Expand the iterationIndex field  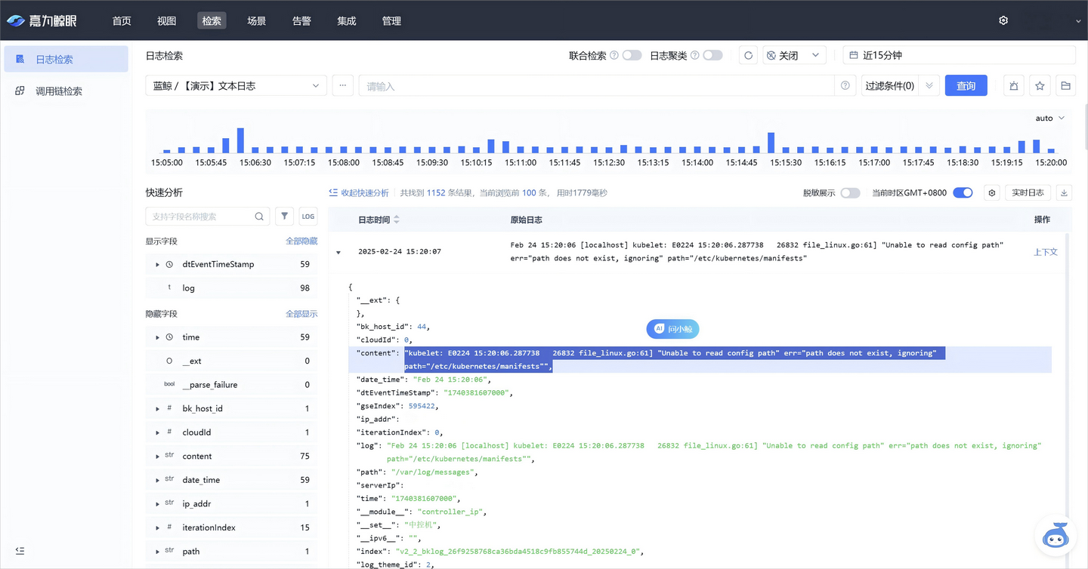click(157, 527)
